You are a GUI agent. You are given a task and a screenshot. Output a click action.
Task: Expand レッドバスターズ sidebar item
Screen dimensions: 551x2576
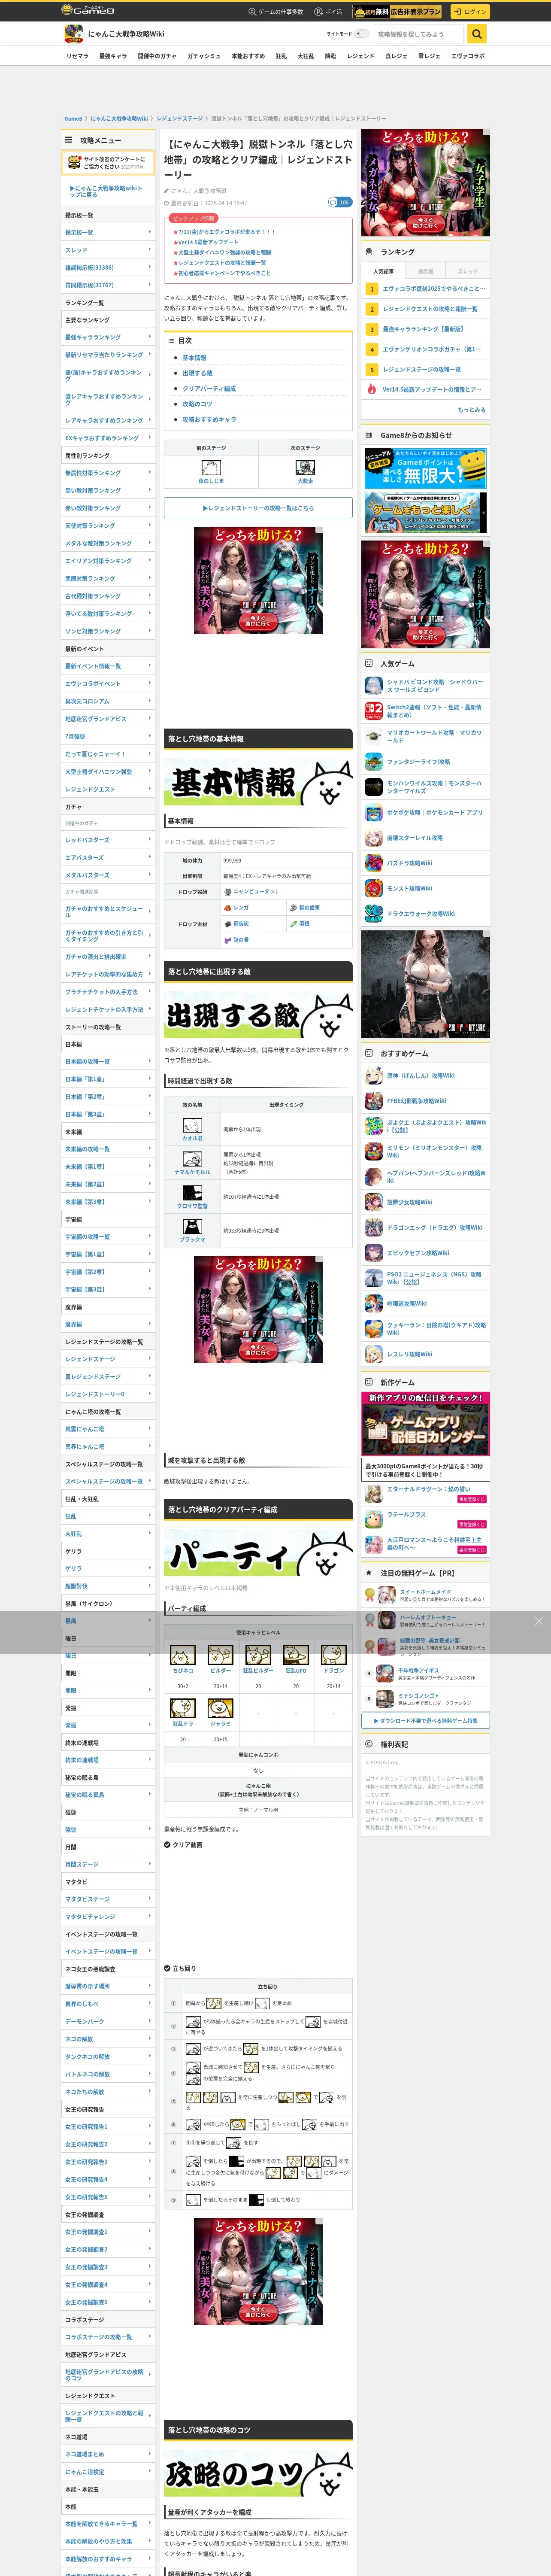tap(108, 840)
